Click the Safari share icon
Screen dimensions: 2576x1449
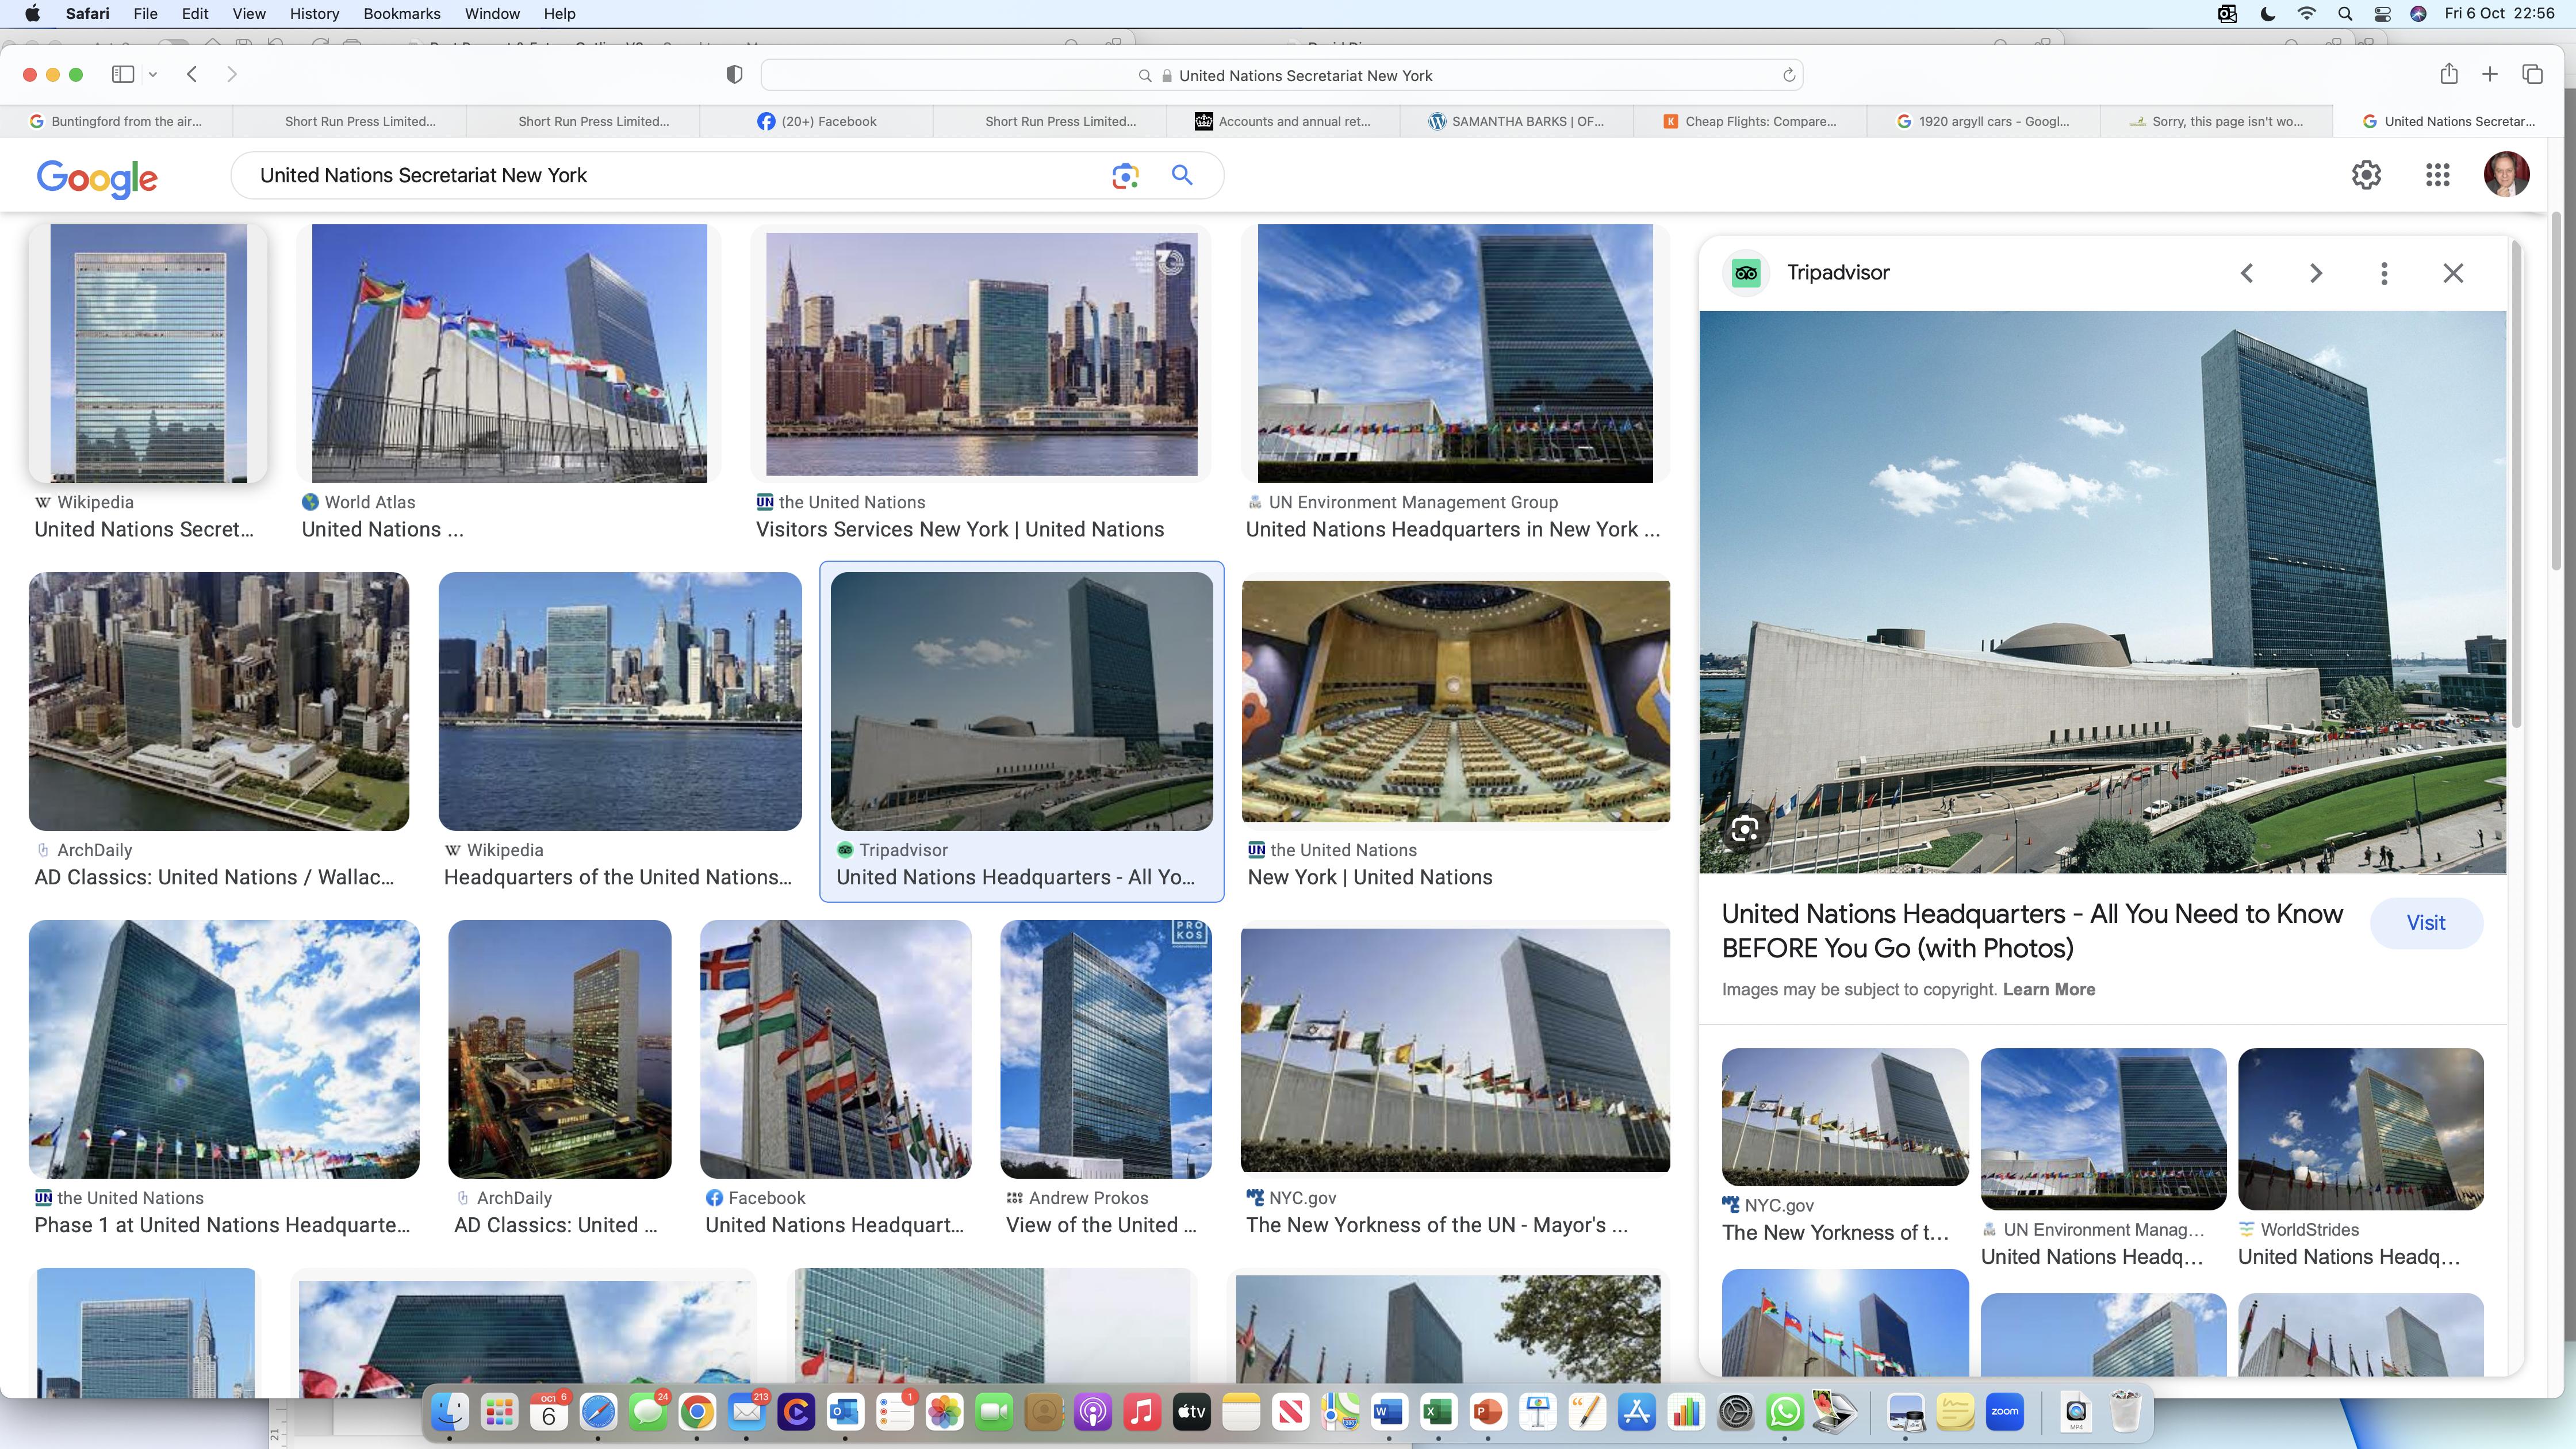2448,75
